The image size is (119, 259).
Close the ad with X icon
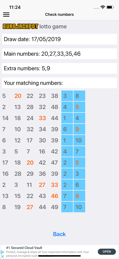(x=3, y=256)
